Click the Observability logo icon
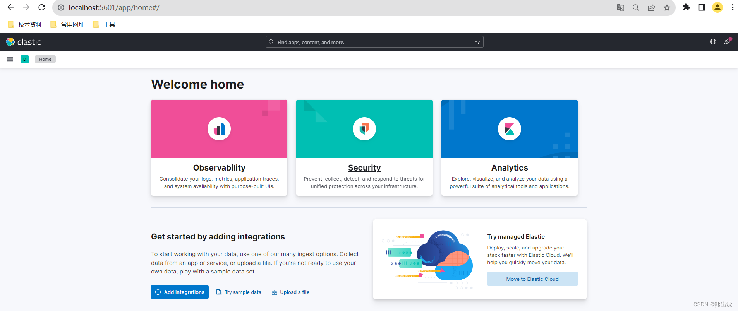Viewport: 738px width, 311px height. (219, 129)
